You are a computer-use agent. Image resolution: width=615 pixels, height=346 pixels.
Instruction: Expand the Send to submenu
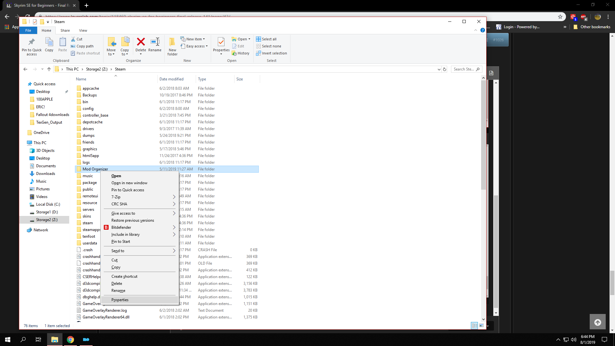tap(140, 251)
